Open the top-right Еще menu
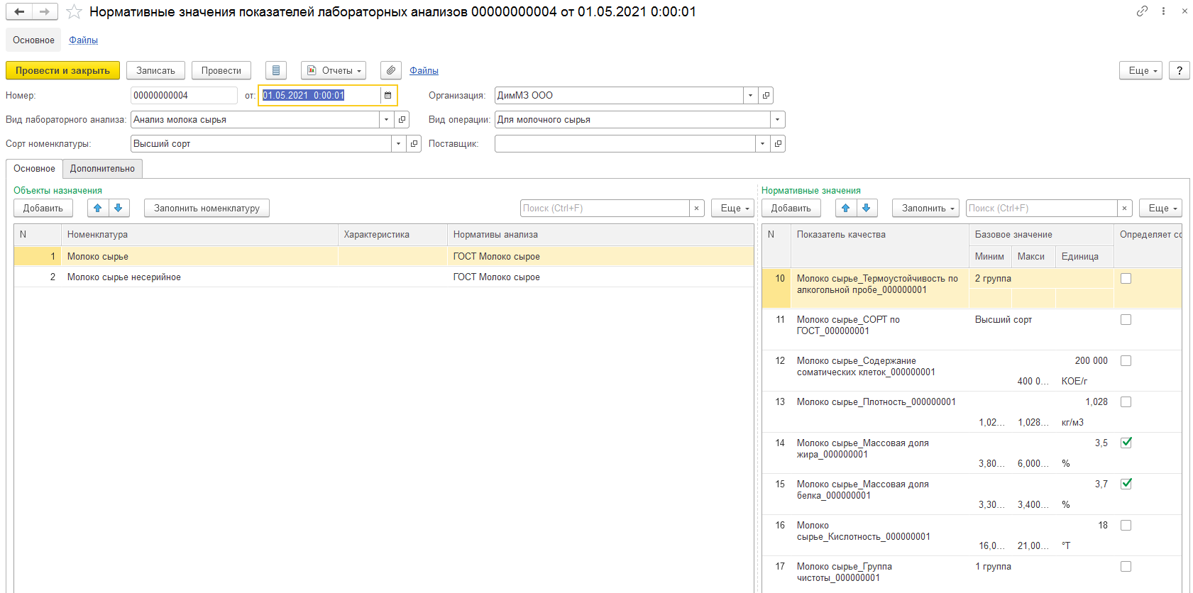 point(1141,70)
